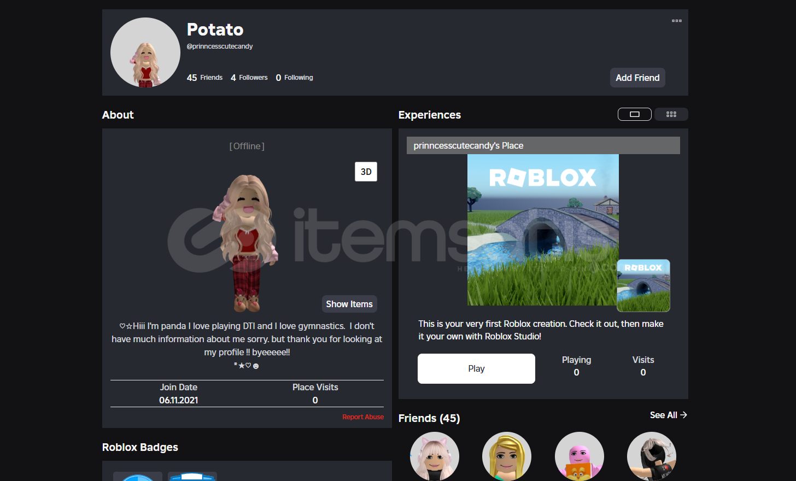Play prinncesscutecandy's Place
Image resolution: width=796 pixels, height=481 pixels.
476,368
